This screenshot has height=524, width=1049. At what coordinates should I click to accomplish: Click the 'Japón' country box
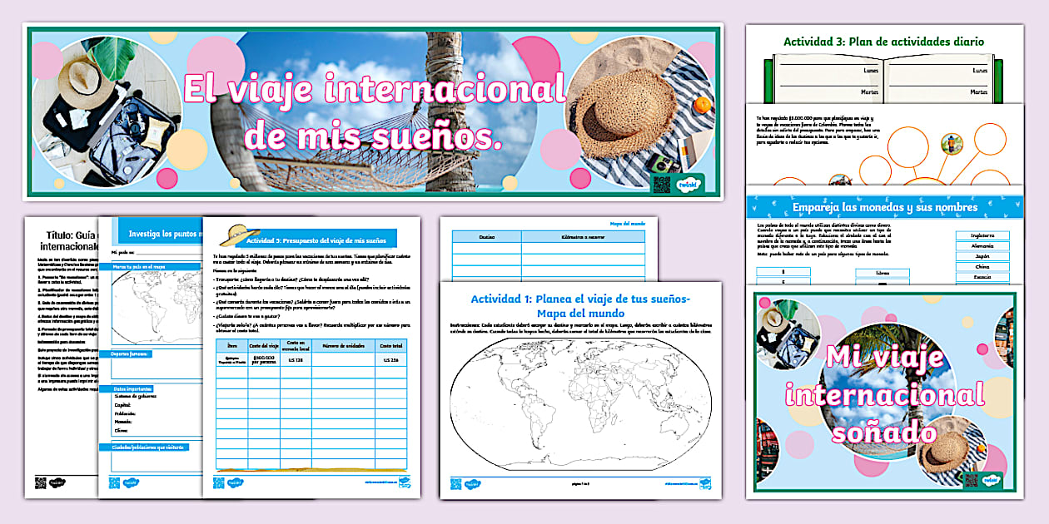point(982,257)
